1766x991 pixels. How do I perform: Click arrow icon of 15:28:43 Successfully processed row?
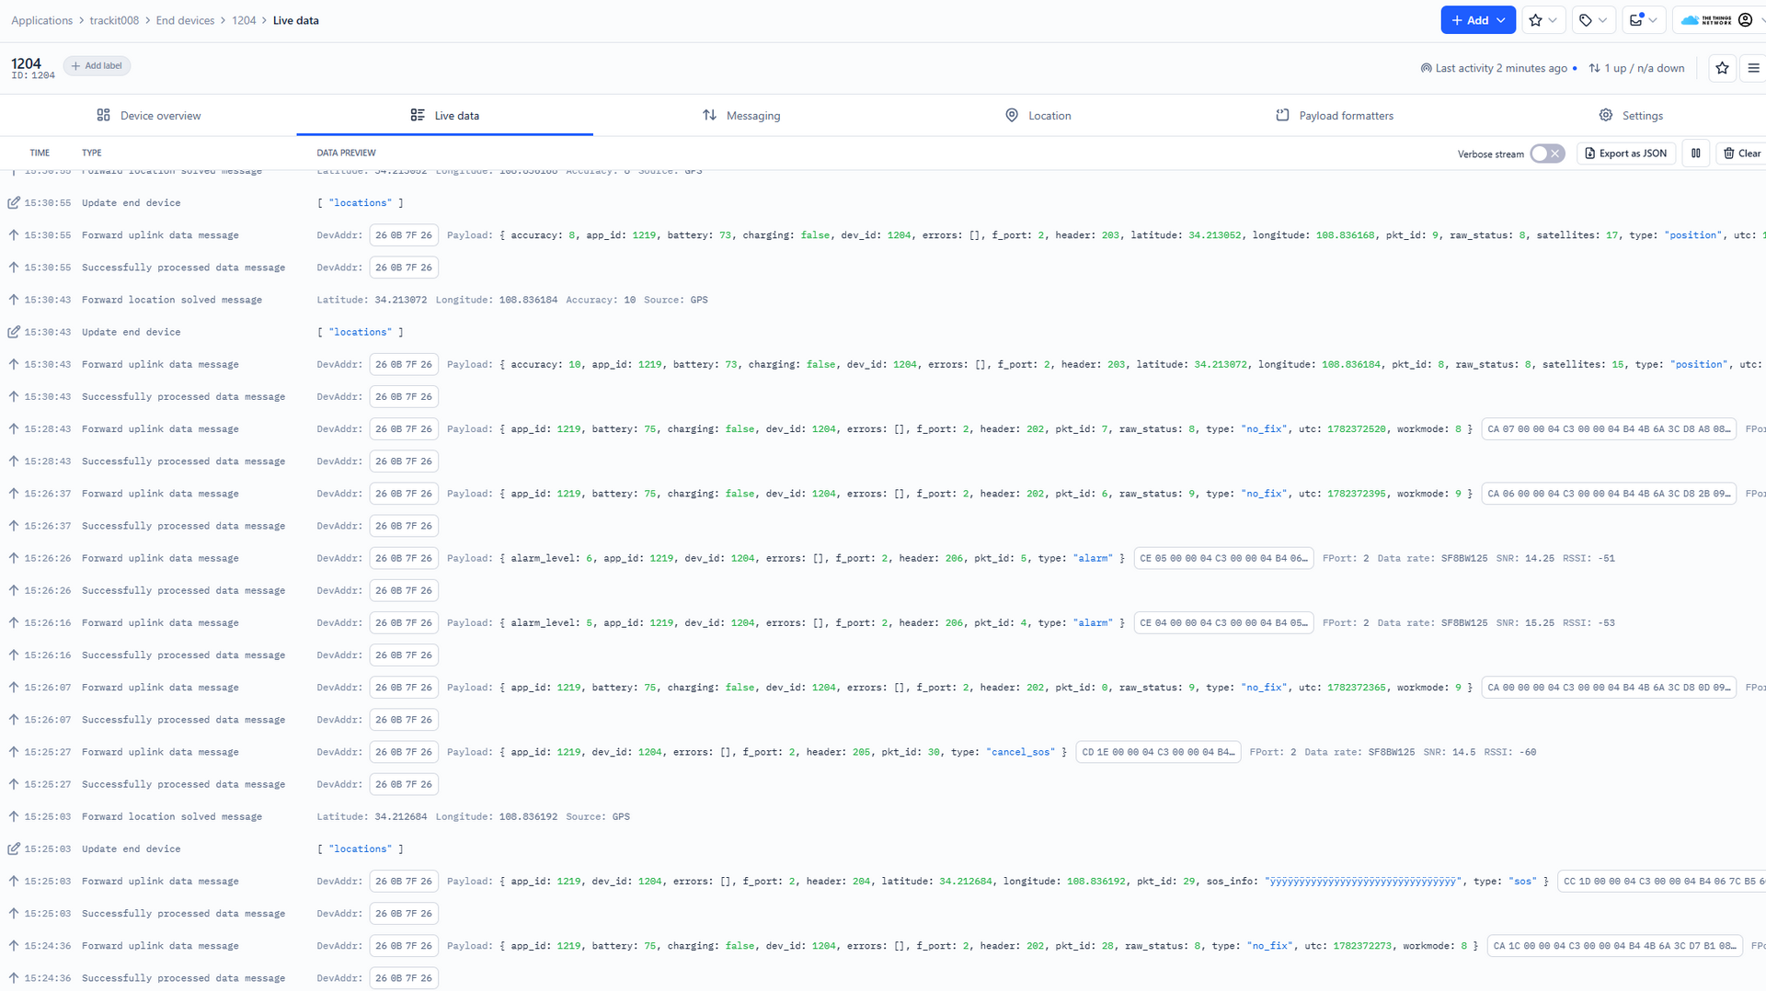click(x=14, y=461)
